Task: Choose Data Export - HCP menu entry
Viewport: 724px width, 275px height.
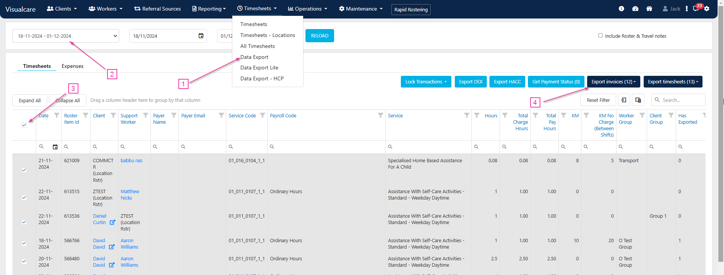Action: pyautogui.click(x=262, y=78)
